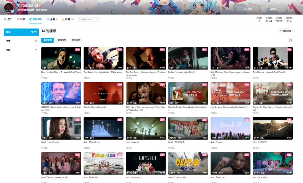
Task: Sort videos by 最新发布
Action: [47, 40]
